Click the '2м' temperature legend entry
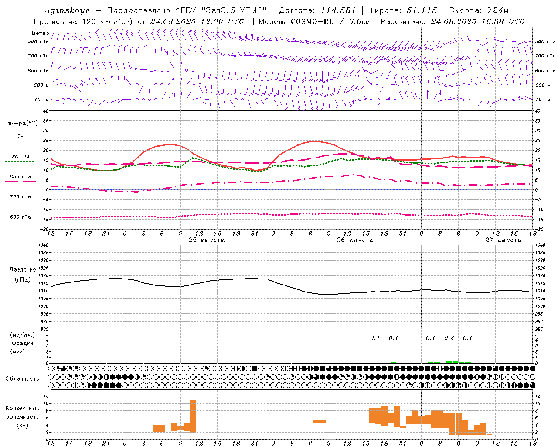Image resolution: width=558 pixels, height=447 pixels. pos(20,137)
